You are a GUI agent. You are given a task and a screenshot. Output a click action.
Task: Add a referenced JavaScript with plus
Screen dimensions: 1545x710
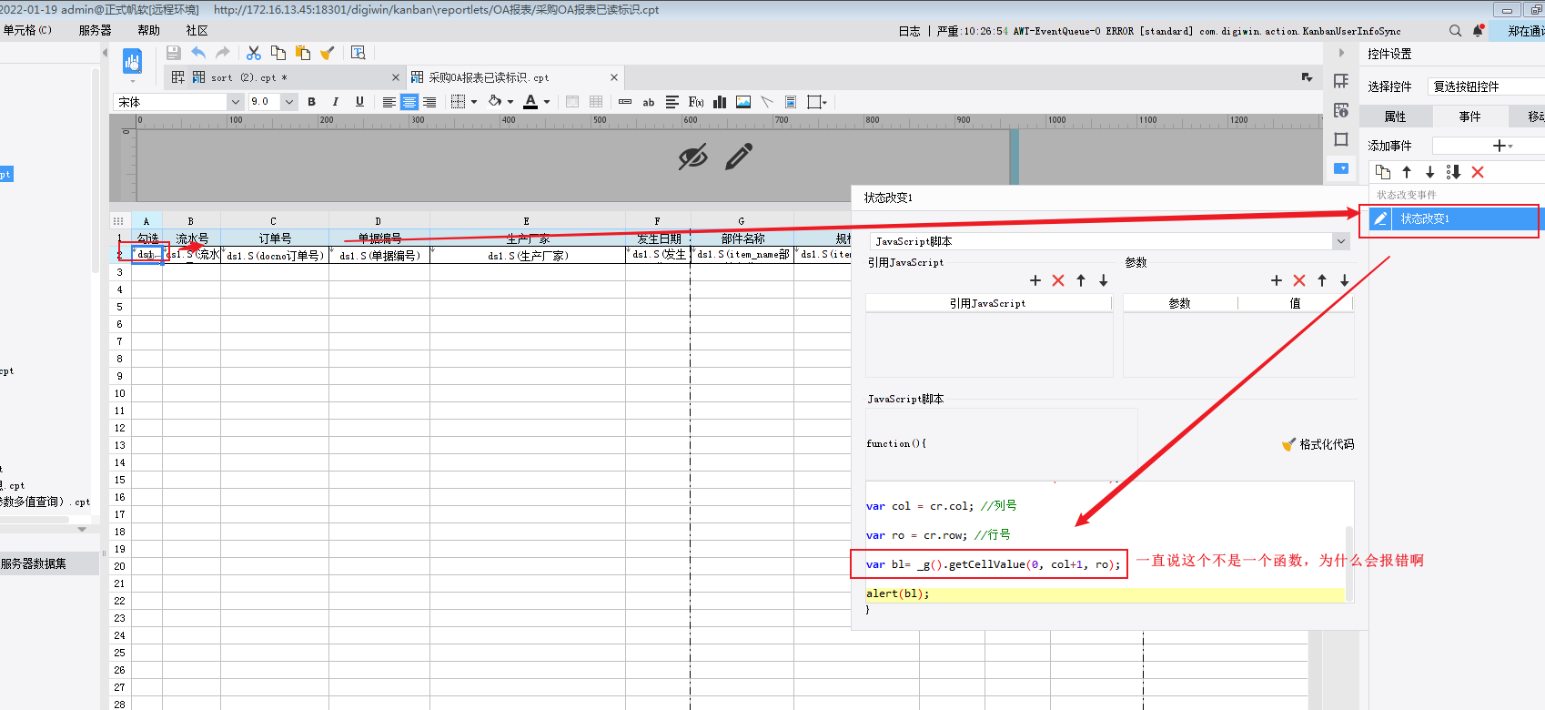point(1035,280)
